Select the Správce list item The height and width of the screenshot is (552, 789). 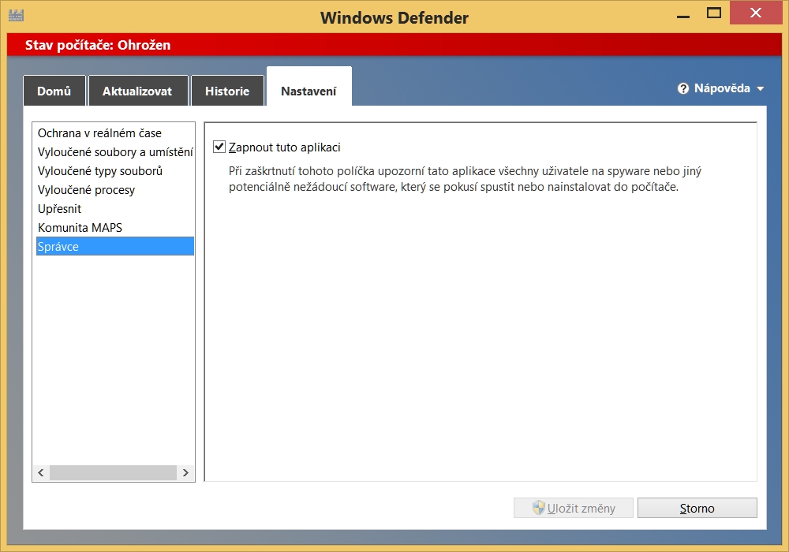(114, 246)
